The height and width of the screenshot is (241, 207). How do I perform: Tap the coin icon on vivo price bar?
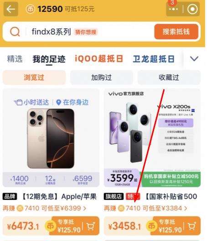click(x=151, y=226)
